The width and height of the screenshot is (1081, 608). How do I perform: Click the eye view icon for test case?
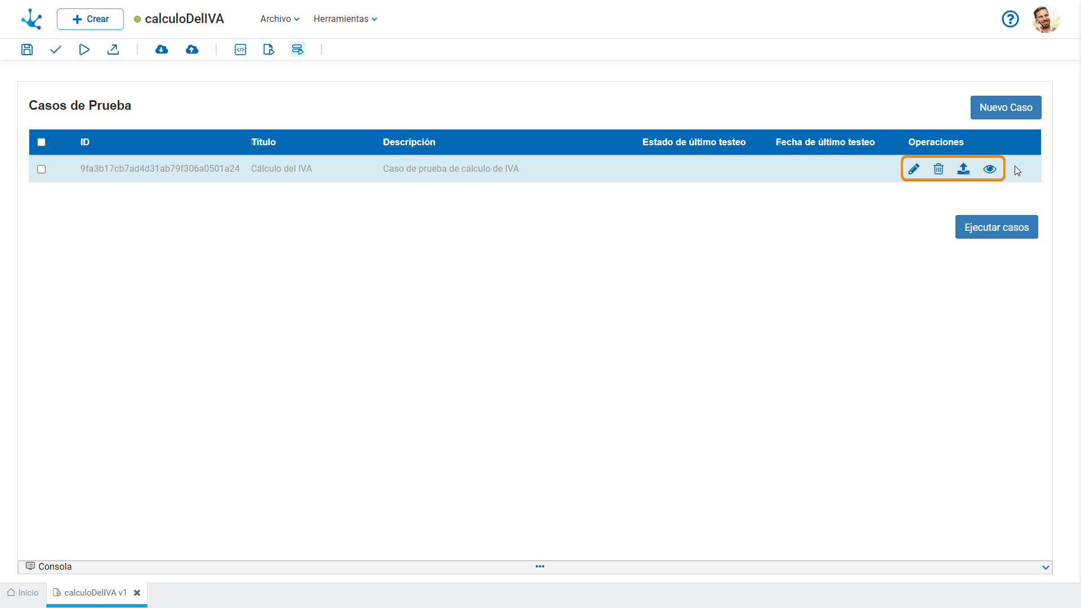[990, 169]
